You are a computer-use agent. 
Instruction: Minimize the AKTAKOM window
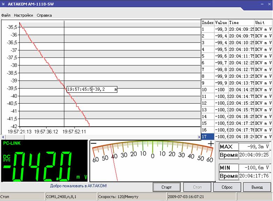[x=262, y=4]
